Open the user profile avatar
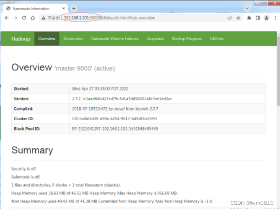Image resolution: width=280 pixels, height=209 pixels. [267, 18]
